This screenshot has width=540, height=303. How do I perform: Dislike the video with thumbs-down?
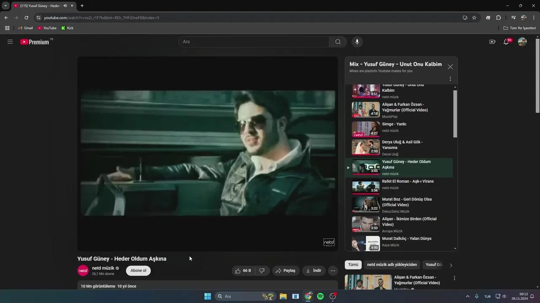click(x=262, y=271)
